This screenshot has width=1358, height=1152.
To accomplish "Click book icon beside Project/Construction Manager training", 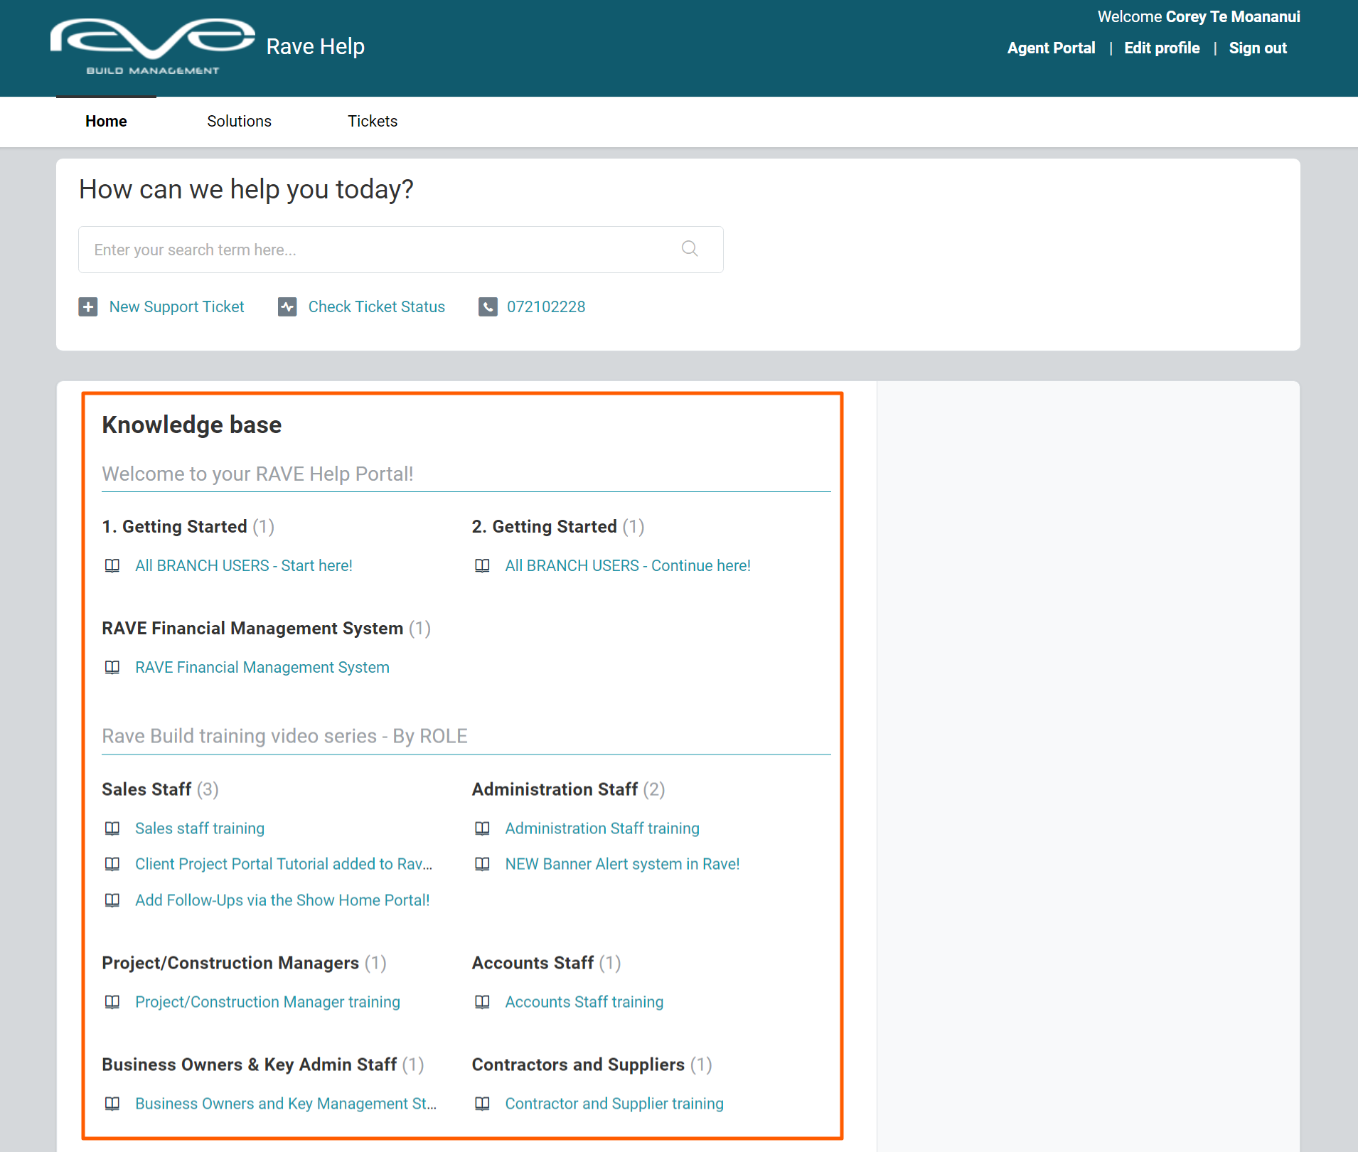I will (112, 1002).
